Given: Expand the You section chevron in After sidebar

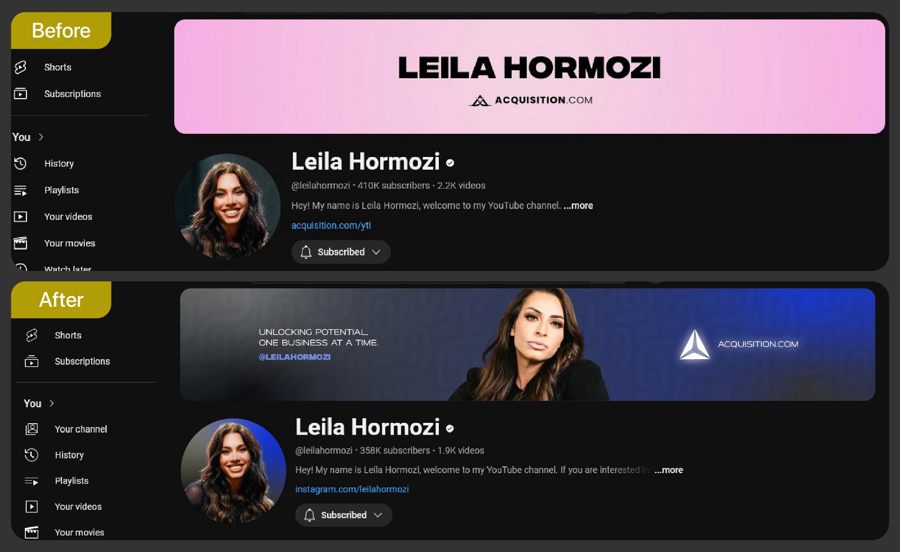Looking at the screenshot, I should click(51, 403).
